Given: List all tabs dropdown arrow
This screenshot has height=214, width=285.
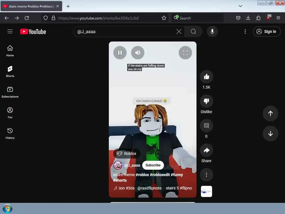Looking at the screenshot, I should (x=240, y=6).
